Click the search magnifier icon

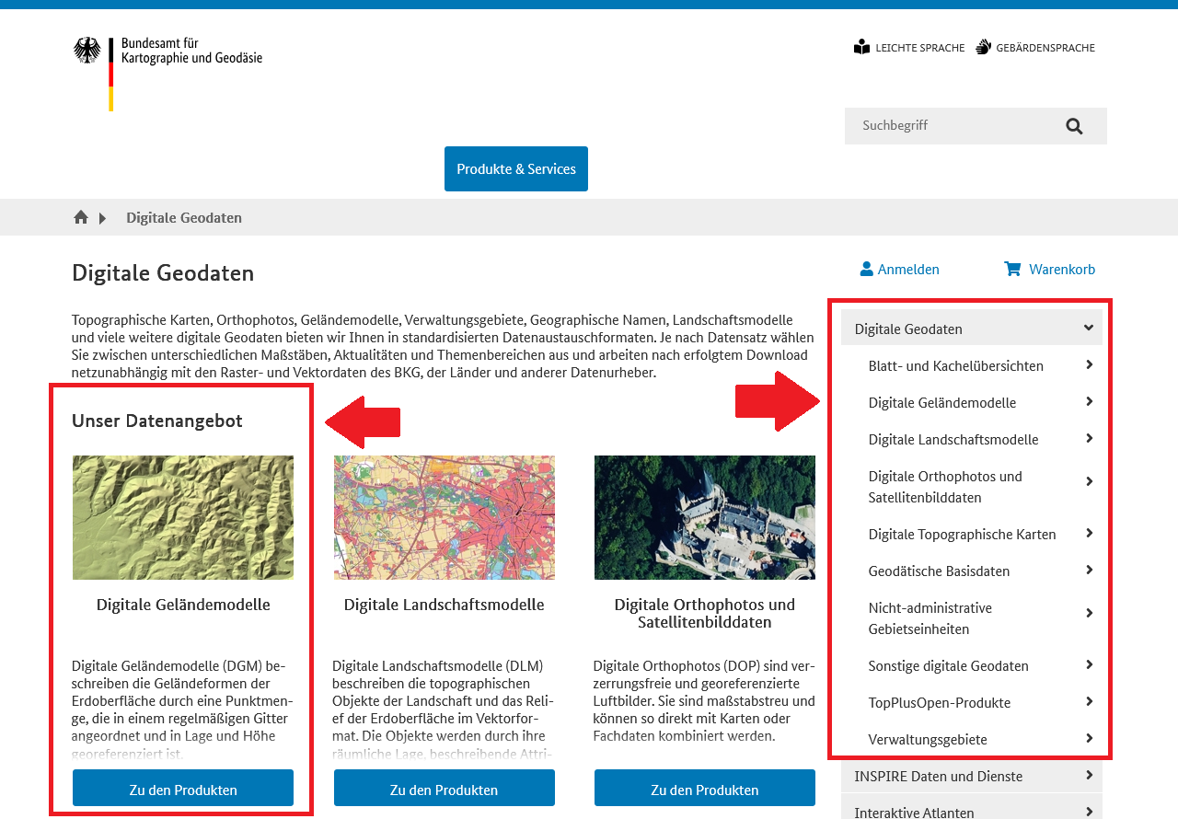[x=1074, y=126]
